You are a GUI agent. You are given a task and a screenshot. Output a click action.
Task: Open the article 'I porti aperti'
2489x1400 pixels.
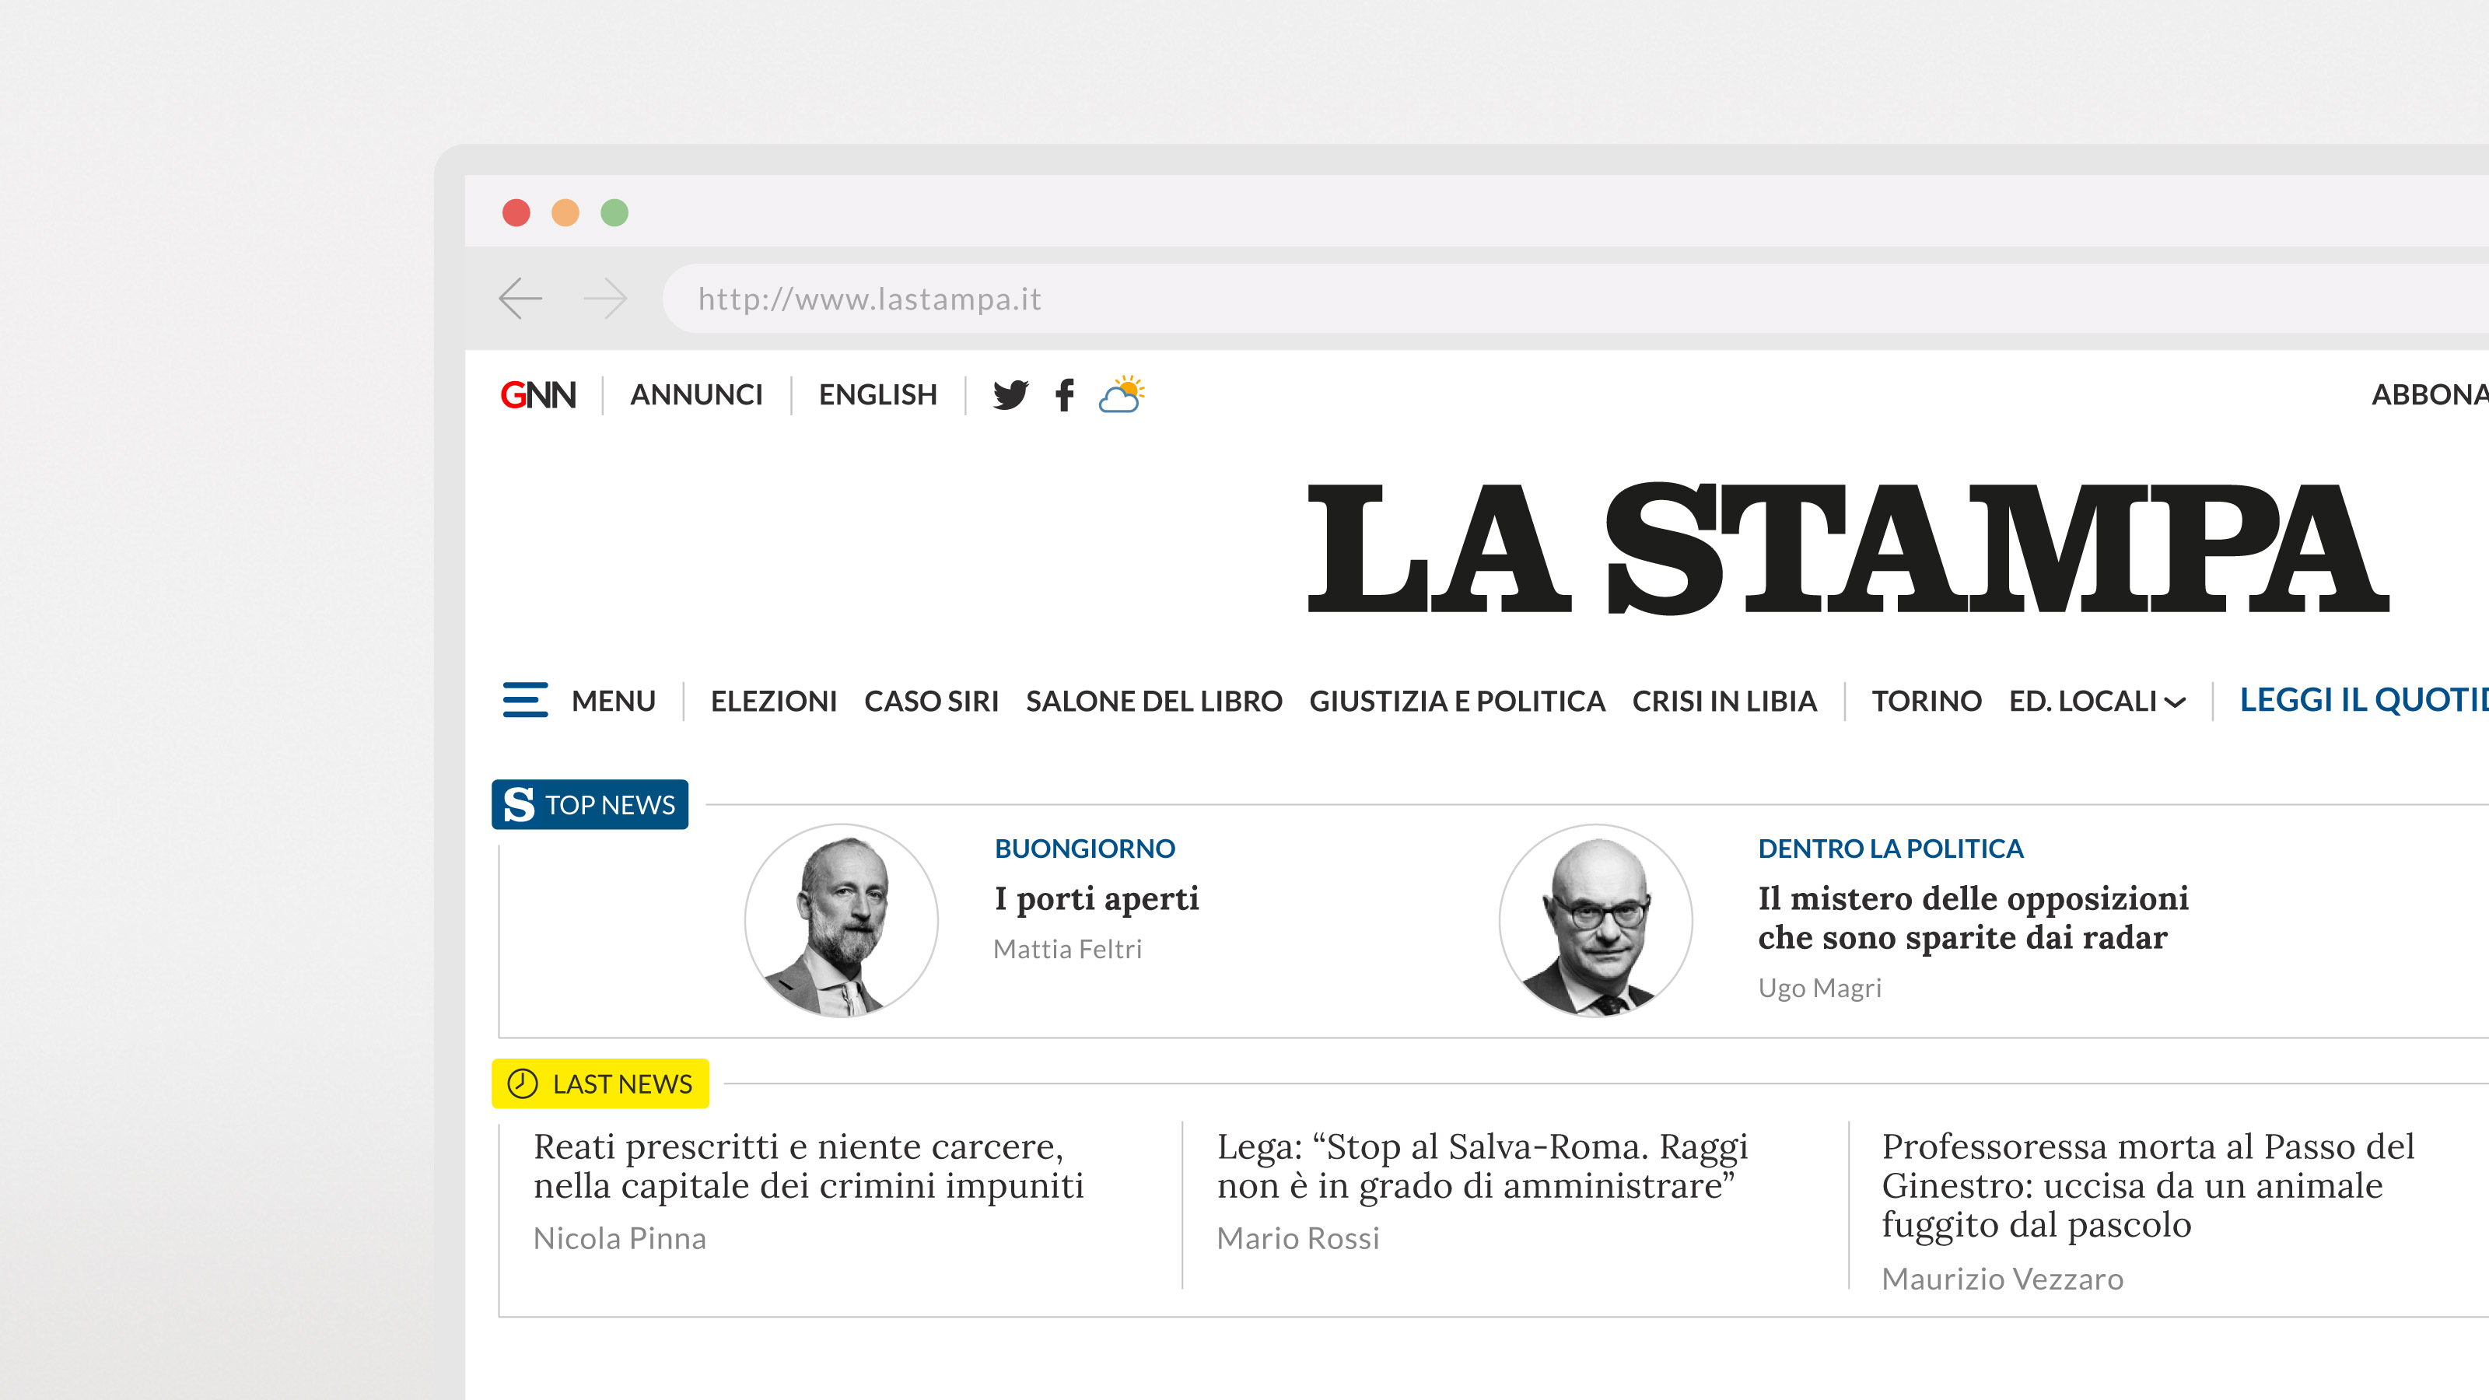(x=1097, y=898)
